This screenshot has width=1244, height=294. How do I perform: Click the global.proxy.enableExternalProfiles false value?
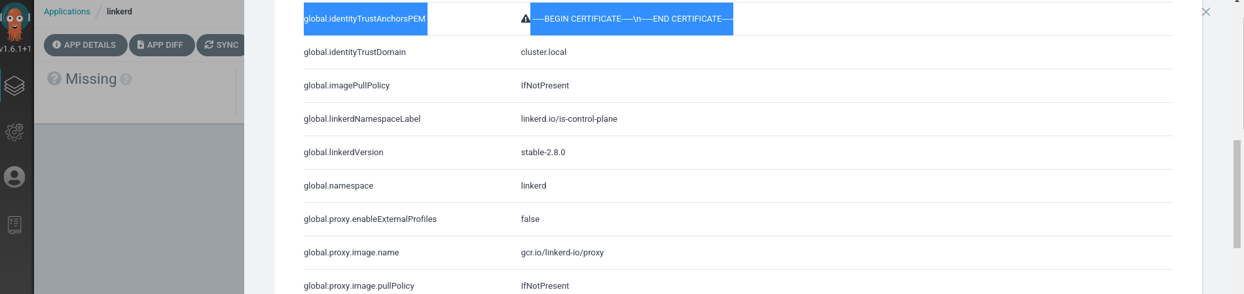[530, 219]
